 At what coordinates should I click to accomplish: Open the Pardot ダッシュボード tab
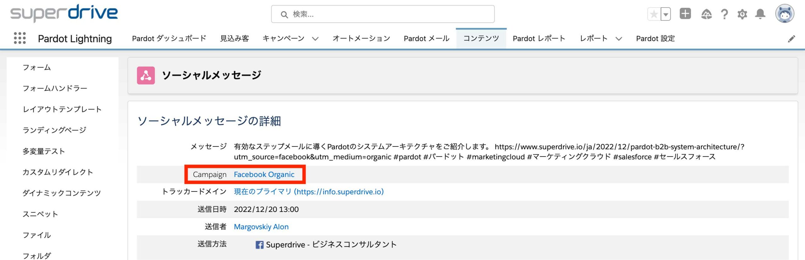tap(169, 38)
